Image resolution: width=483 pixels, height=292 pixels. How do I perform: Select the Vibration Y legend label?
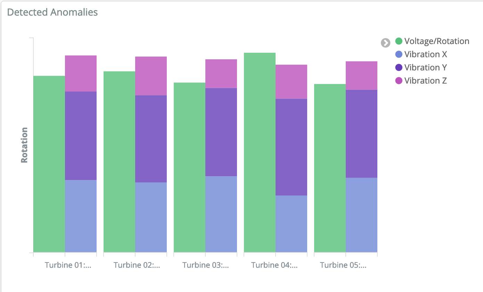pos(426,68)
